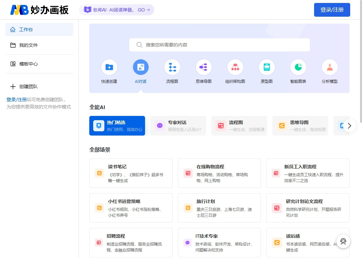The image size is (362, 258).
Task: Open the 旅行计划 scenario card
Action: click(219, 208)
